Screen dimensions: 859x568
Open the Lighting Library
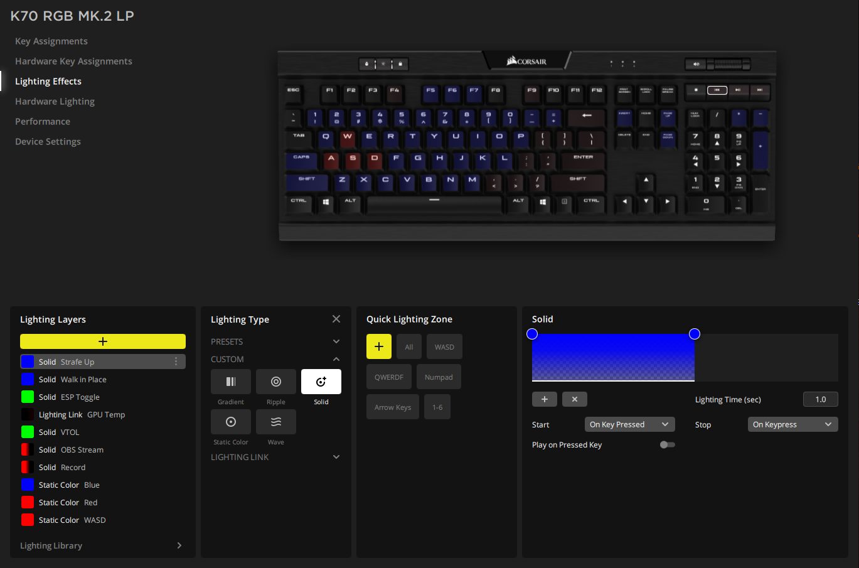point(102,545)
